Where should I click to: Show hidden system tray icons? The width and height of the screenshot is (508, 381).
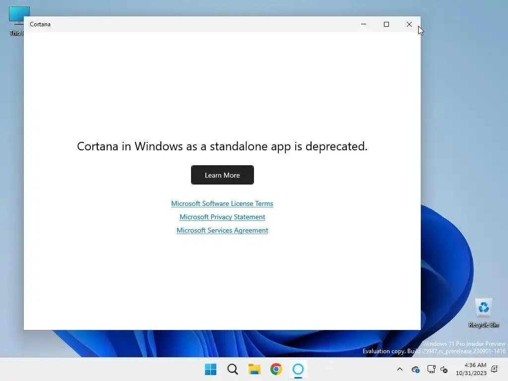(x=400, y=369)
